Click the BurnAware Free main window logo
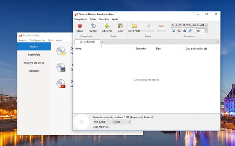Image resolution: width=235 pixels, height=146 pixels. click(20, 35)
